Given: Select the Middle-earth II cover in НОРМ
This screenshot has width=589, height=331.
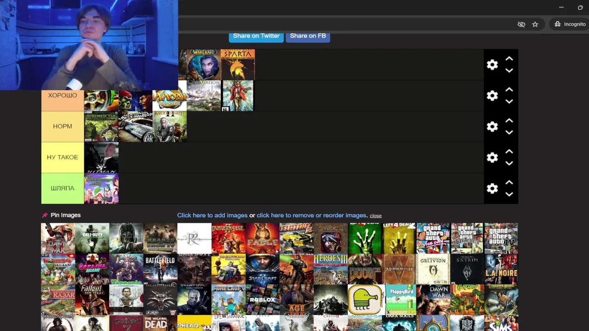Looking at the screenshot, I should coord(170,126).
